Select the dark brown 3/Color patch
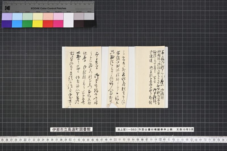 coord(79,24)
